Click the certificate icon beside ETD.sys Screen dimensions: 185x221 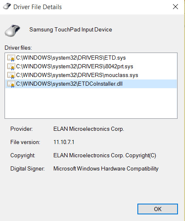11,58
